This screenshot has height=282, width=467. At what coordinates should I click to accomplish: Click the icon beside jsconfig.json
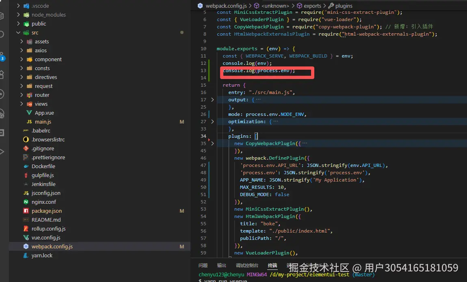point(26,193)
